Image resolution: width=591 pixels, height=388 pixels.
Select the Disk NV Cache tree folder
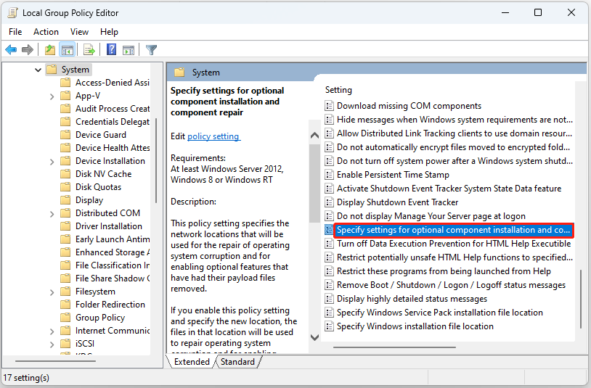103,174
